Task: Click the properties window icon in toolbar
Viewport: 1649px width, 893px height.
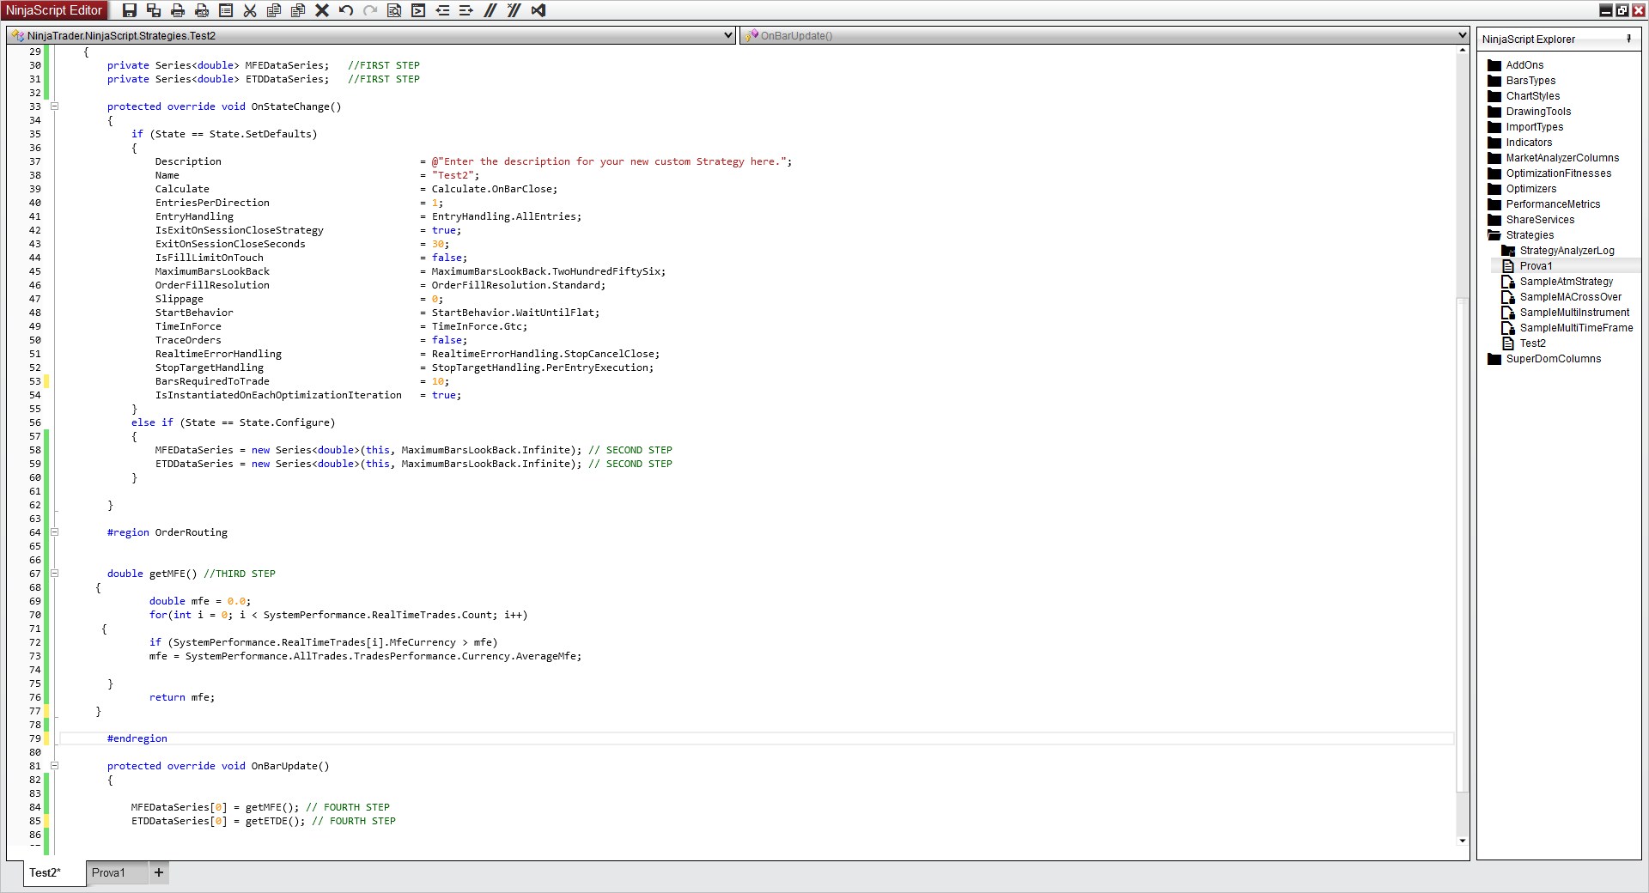Action: coord(226,10)
